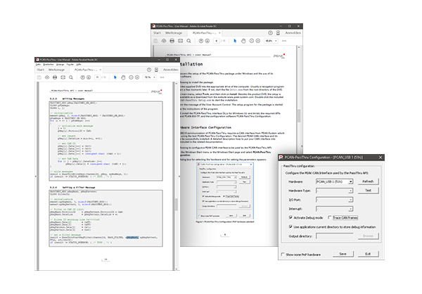
Task: Click the cloud upload icon in the Installation-page Acrobat window
Action: (x=164, y=41)
